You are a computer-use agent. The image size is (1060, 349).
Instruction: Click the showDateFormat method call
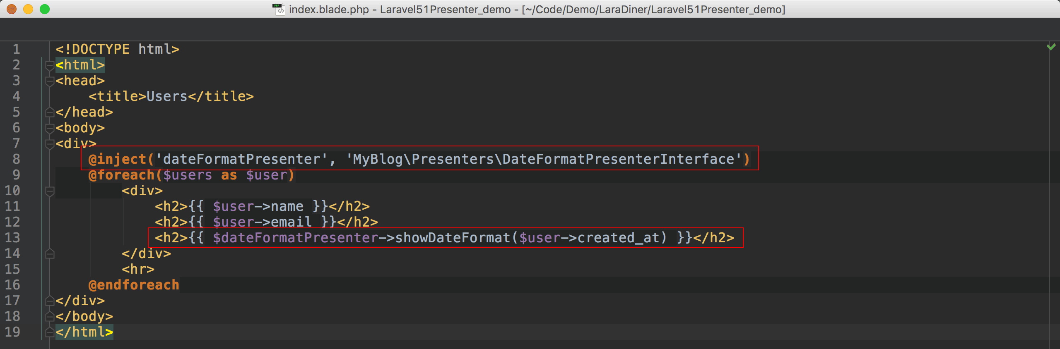pyautogui.click(x=453, y=238)
